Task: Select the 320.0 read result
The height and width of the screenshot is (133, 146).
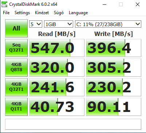Action: pos(57,68)
